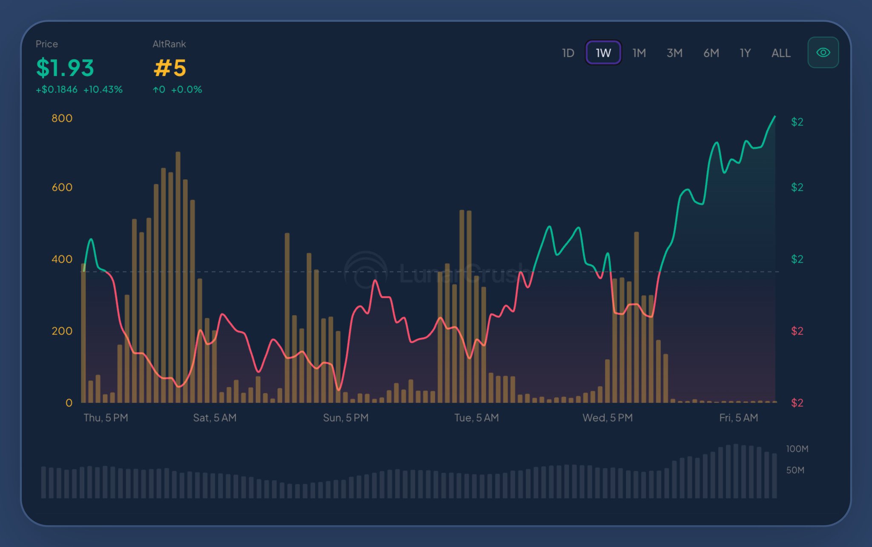This screenshot has width=872, height=547.
Task: Choose the 1Y time range
Action: click(745, 53)
